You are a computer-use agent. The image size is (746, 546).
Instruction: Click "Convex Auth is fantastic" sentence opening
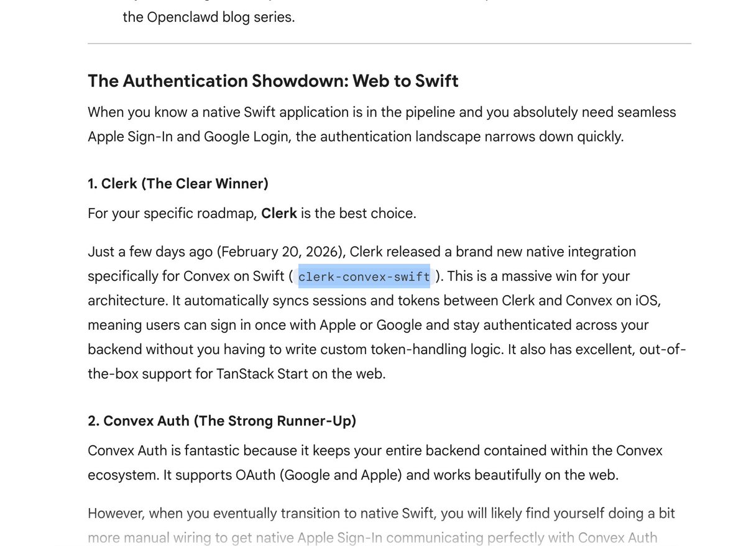(164, 450)
